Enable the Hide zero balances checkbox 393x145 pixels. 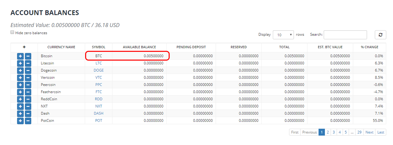pyautogui.click(x=12, y=32)
